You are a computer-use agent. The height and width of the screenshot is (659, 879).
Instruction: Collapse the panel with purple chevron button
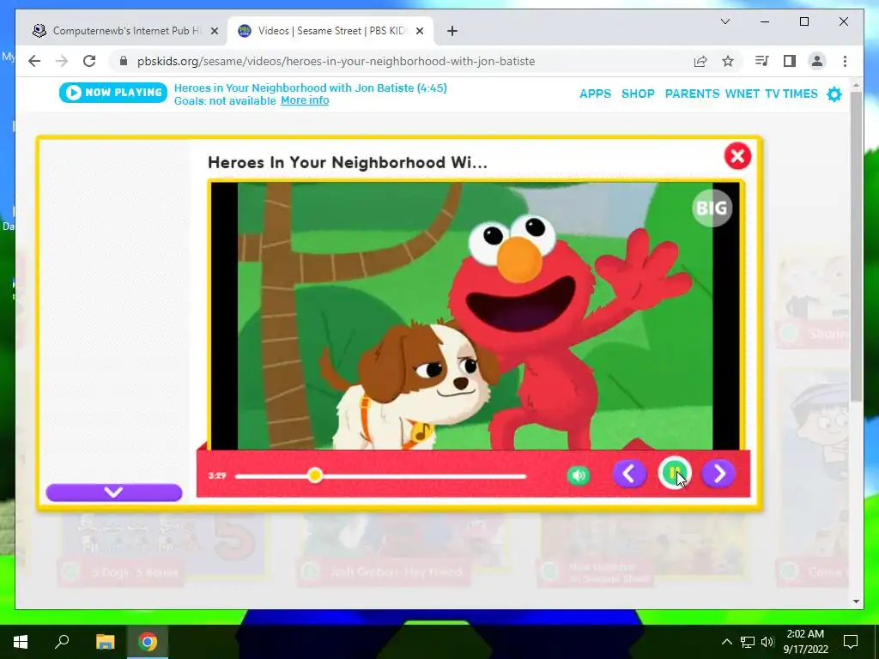coord(114,492)
